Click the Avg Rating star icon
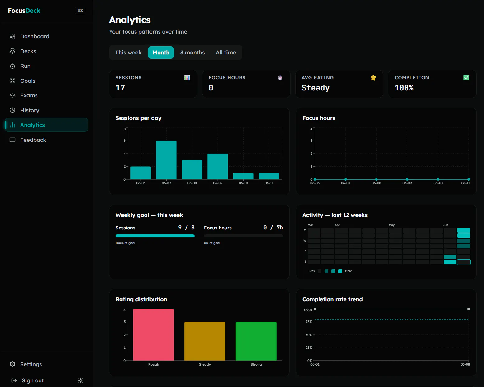The width and height of the screenshot is (484, 387). coord(373,78)
